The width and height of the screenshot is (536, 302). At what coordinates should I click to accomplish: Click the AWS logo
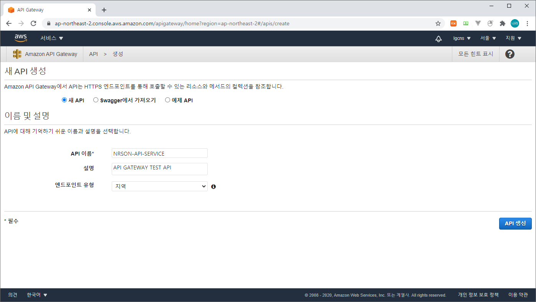point(21,38)
